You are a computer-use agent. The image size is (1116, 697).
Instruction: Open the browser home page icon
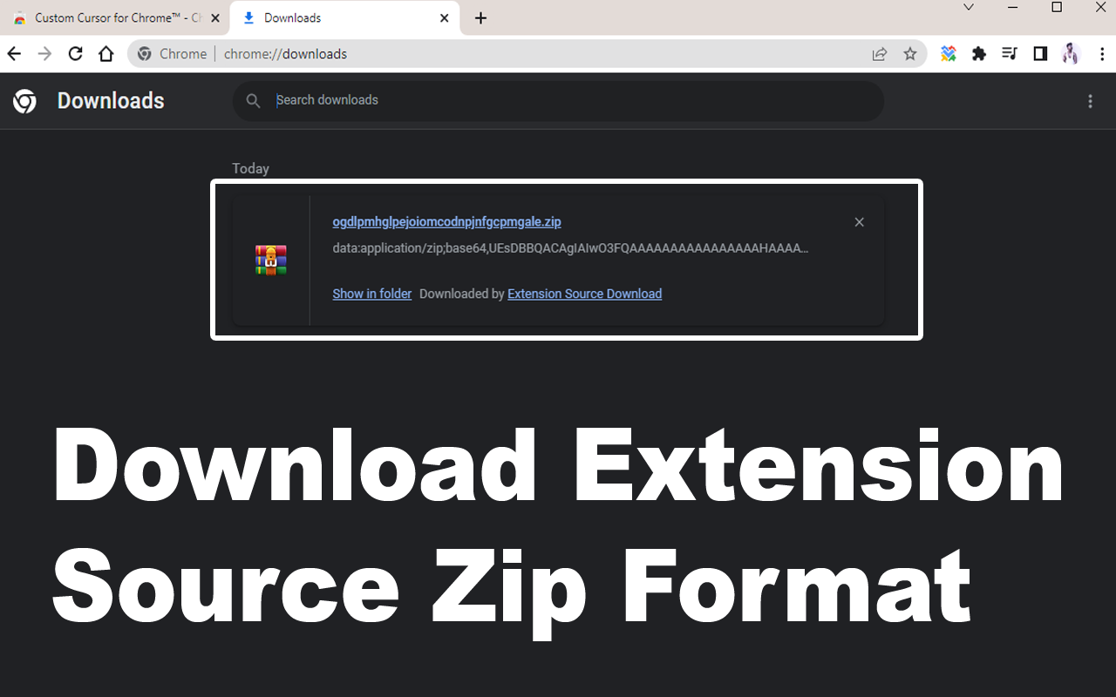pyautogui.click(x=106, y=54)
